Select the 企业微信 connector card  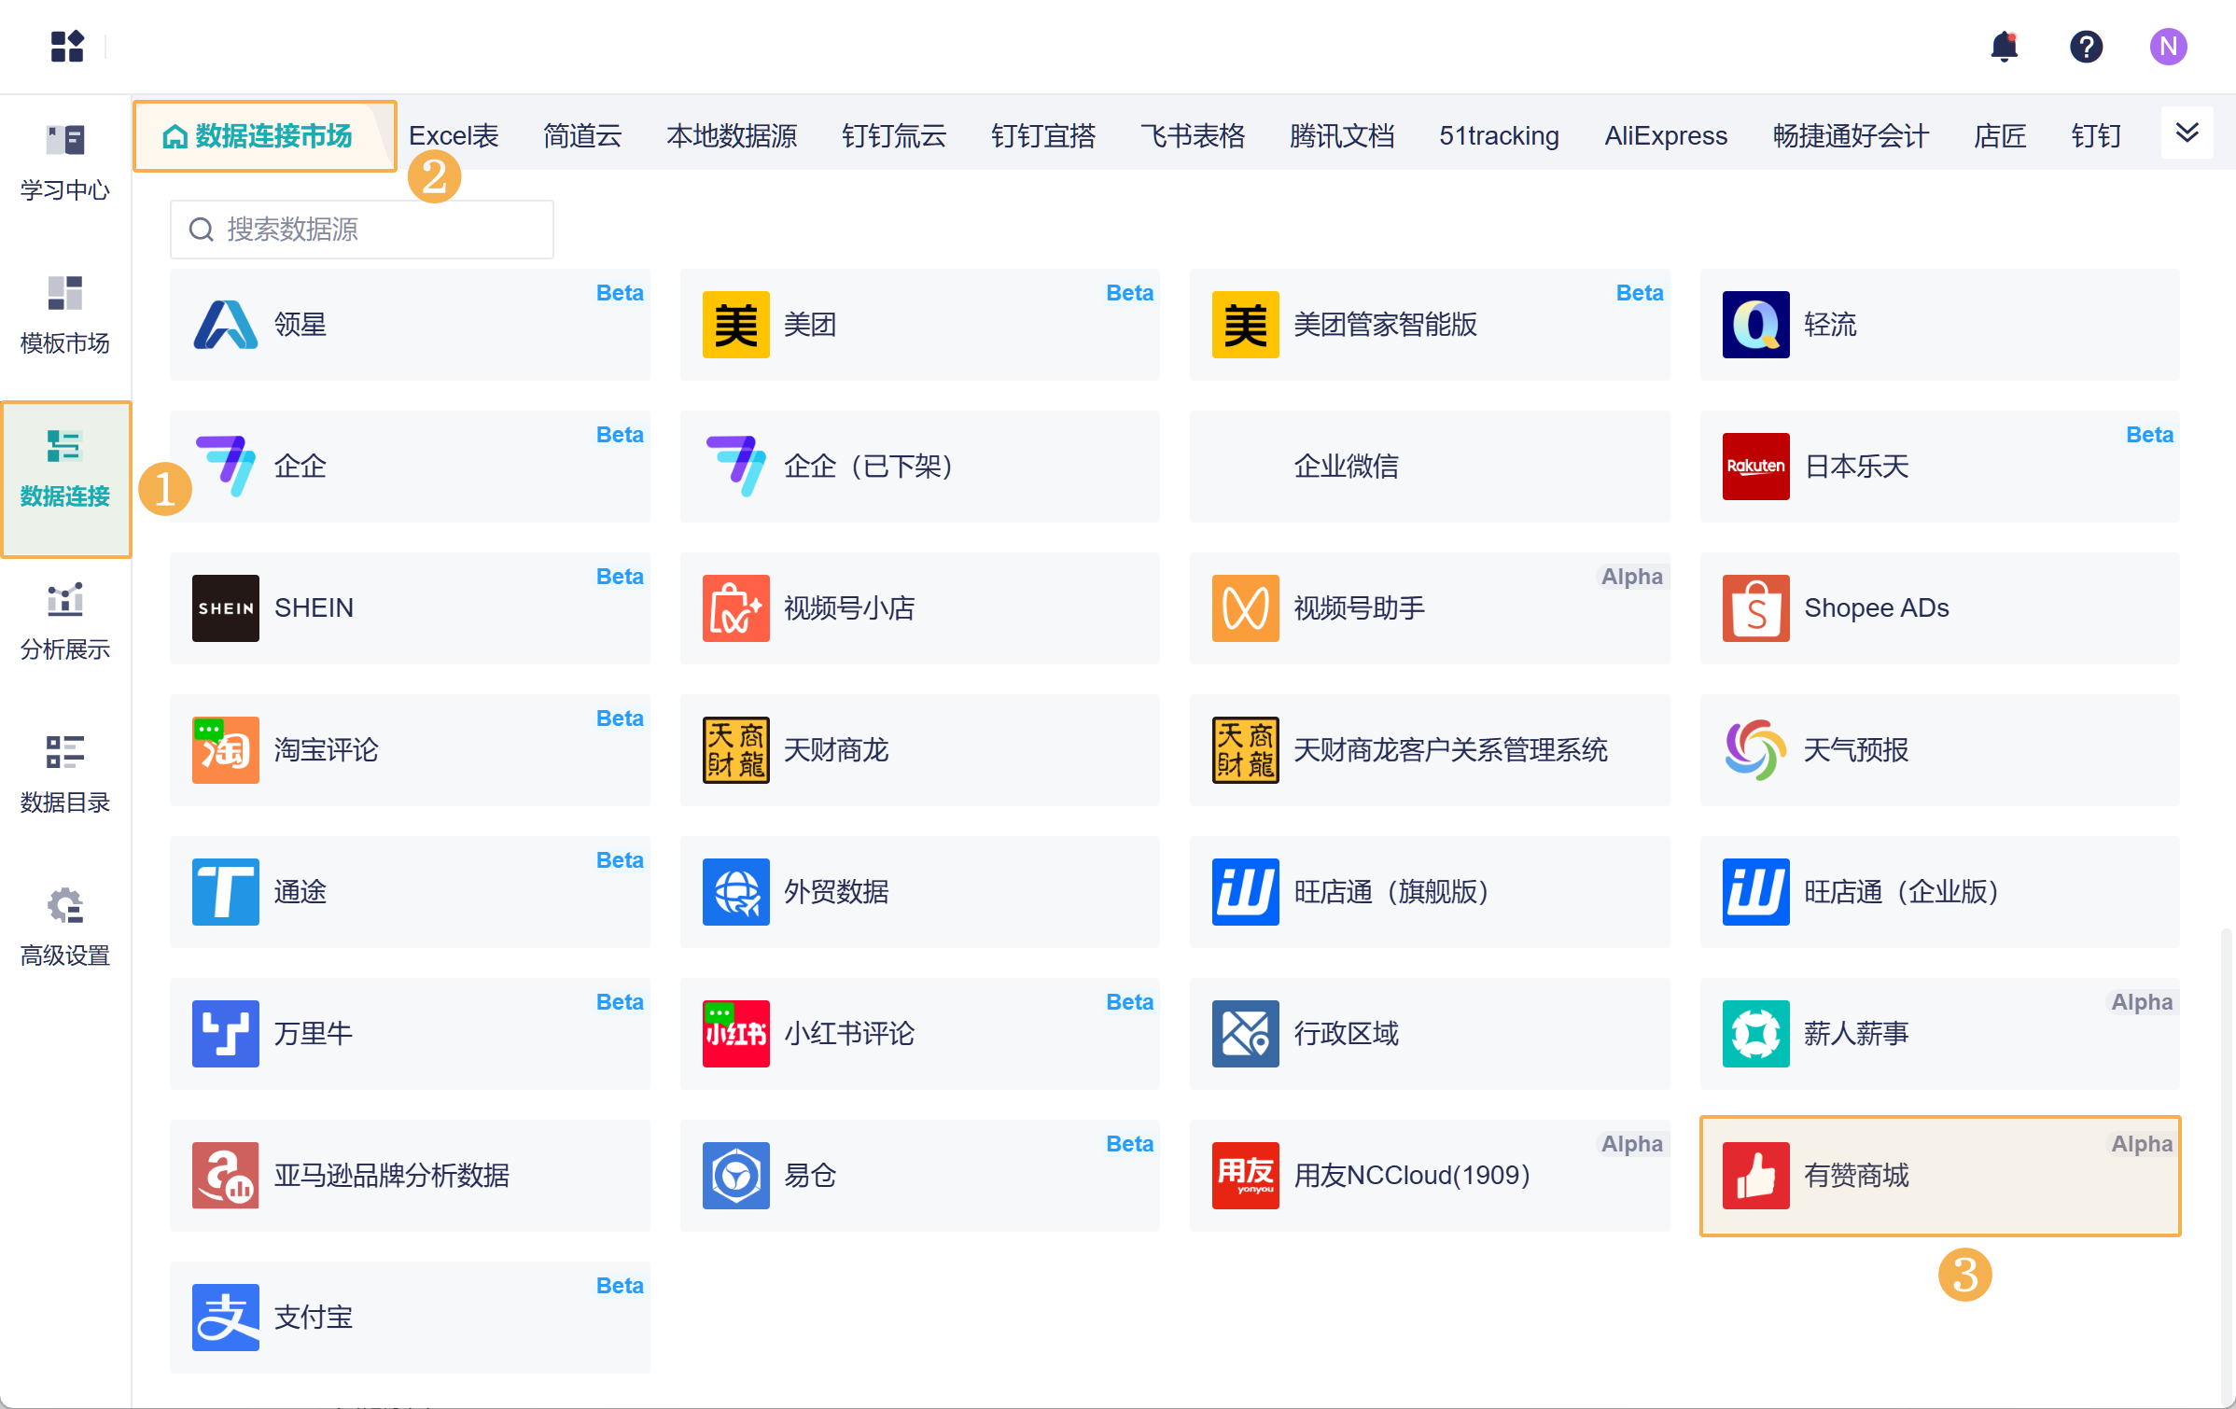tap(1430, 467)
